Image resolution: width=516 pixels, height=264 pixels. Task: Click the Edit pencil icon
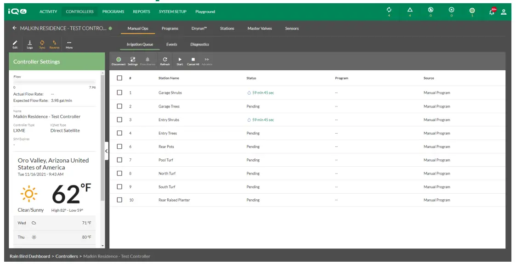15,44
